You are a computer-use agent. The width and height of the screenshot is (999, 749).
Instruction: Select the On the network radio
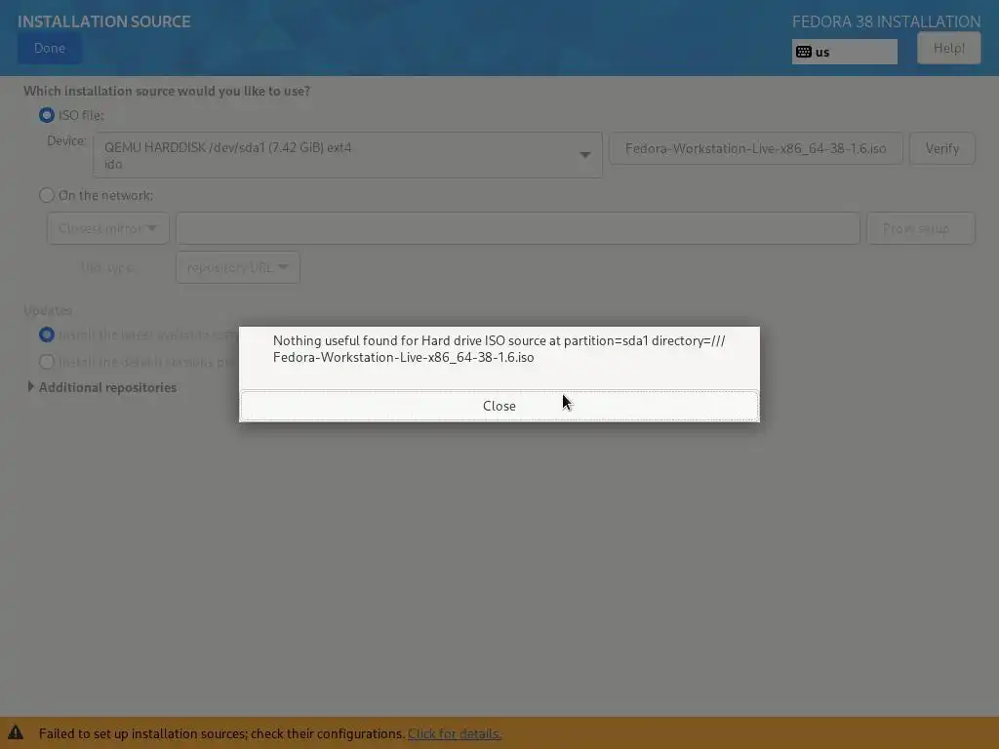pyautogui.click(x=47, y=195)
